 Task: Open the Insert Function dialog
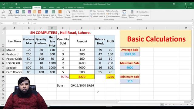pos(3,14)
